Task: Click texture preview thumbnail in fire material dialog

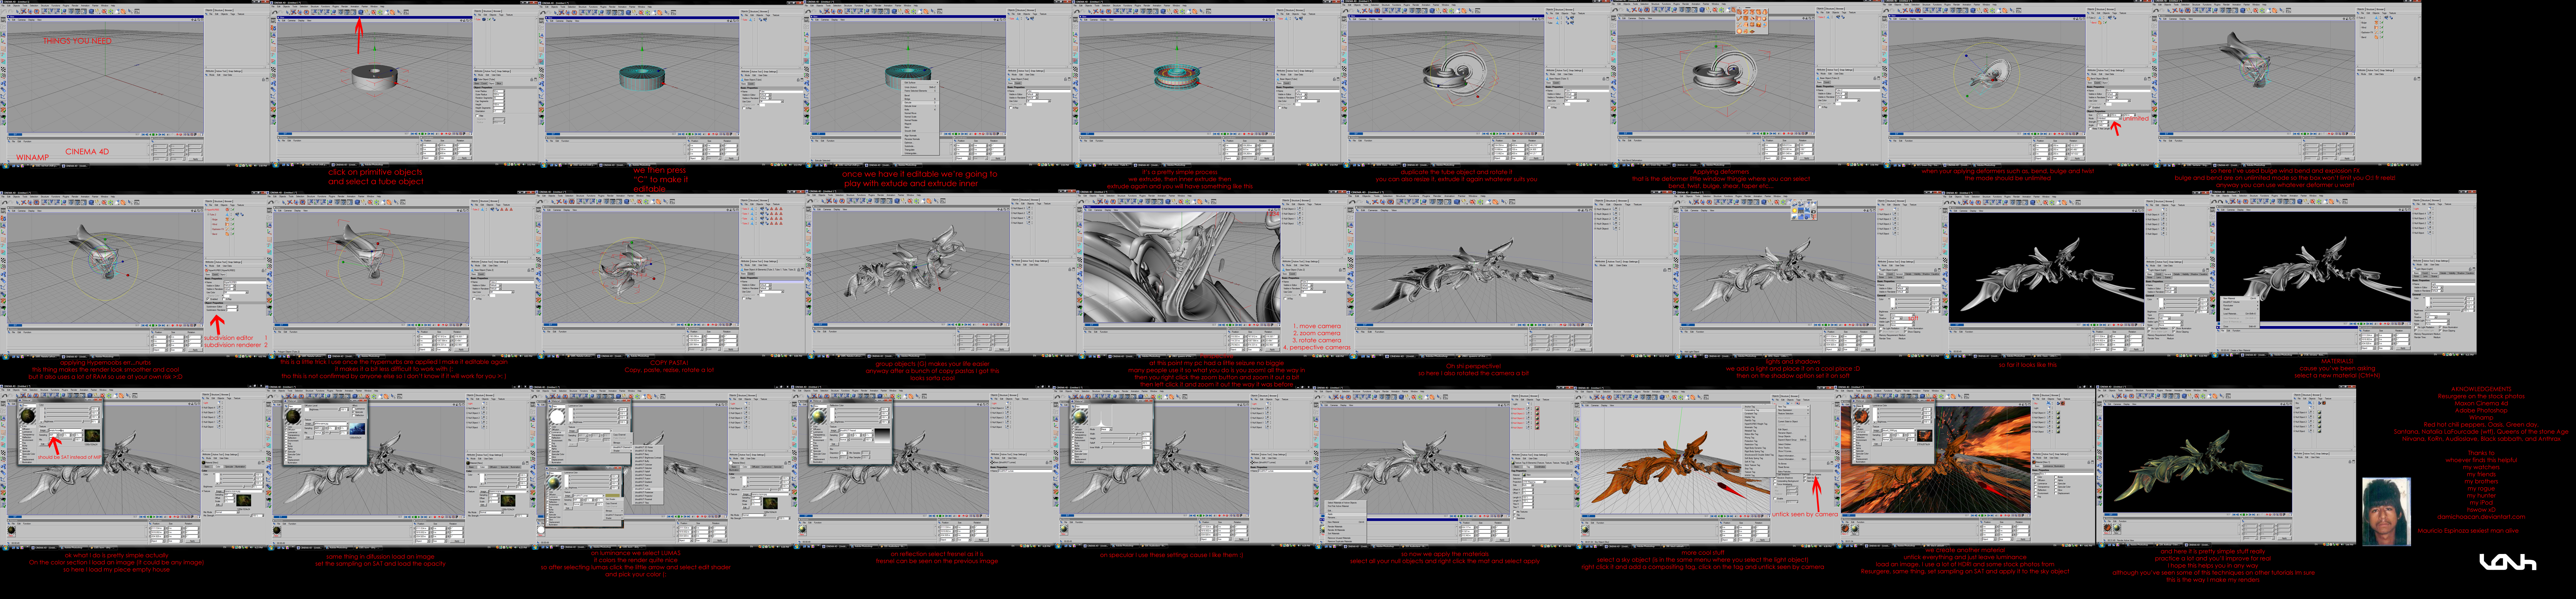Action: (1925, 436)
